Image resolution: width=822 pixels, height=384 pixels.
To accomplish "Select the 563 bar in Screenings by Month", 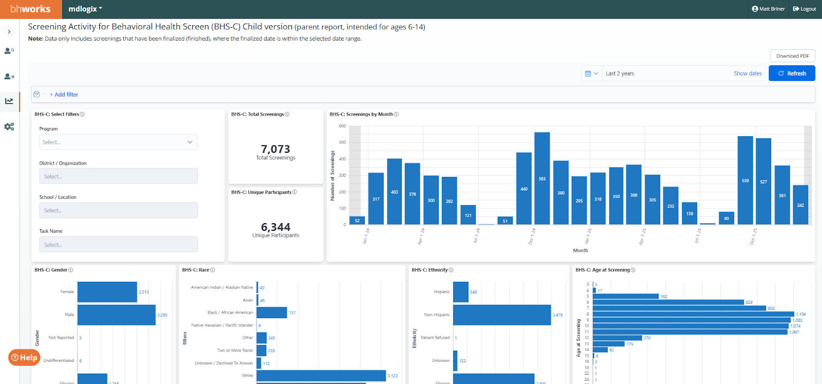I will 542,178.
